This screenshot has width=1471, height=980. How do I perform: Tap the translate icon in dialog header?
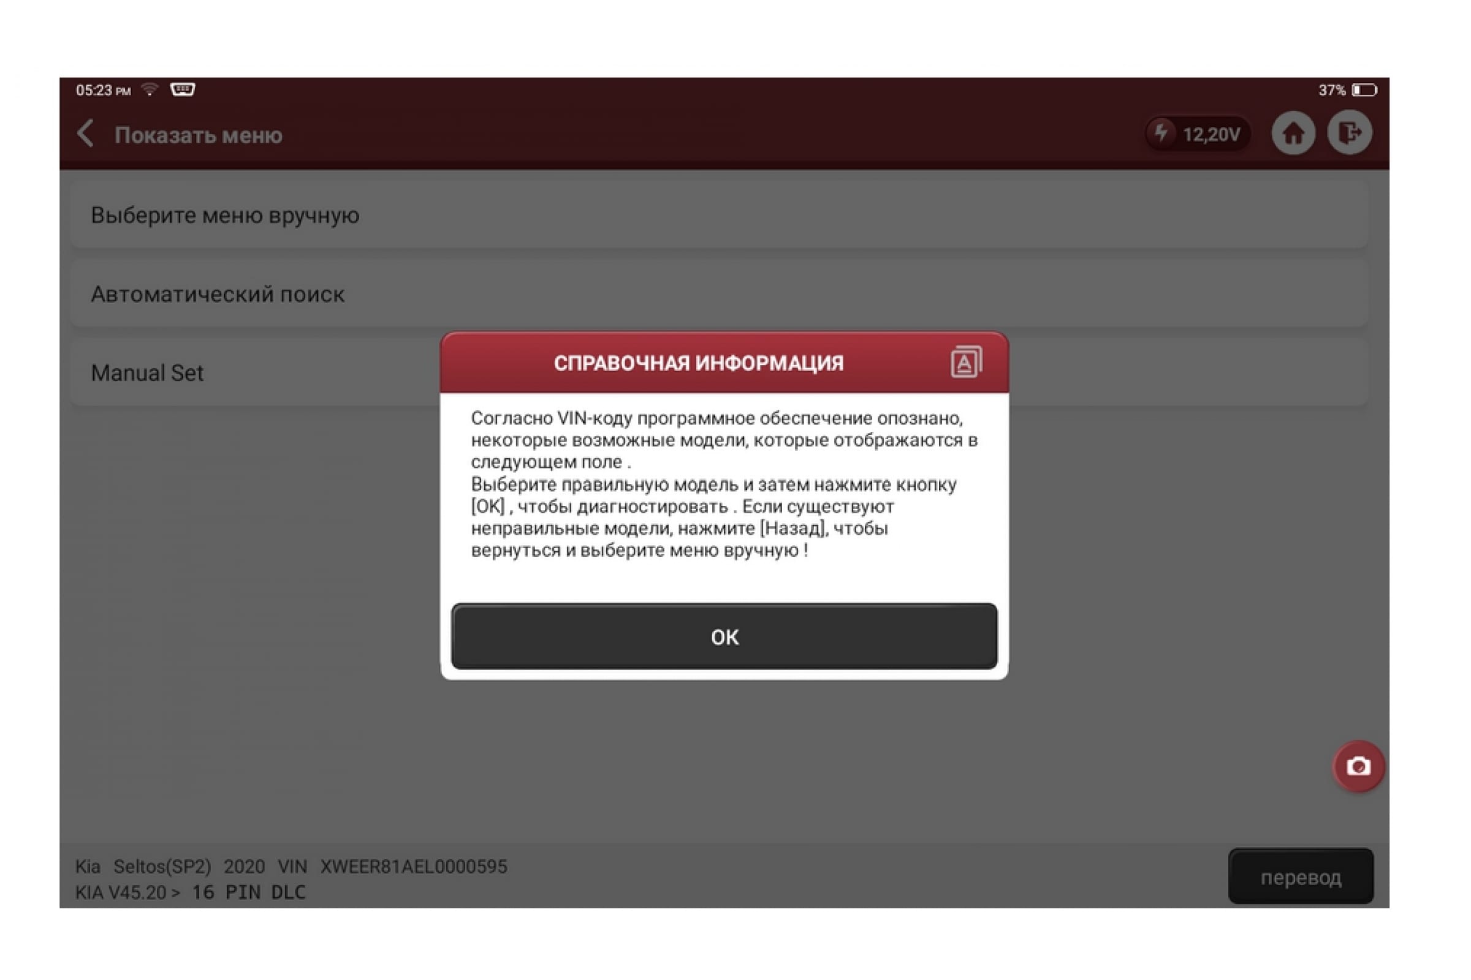966,362
